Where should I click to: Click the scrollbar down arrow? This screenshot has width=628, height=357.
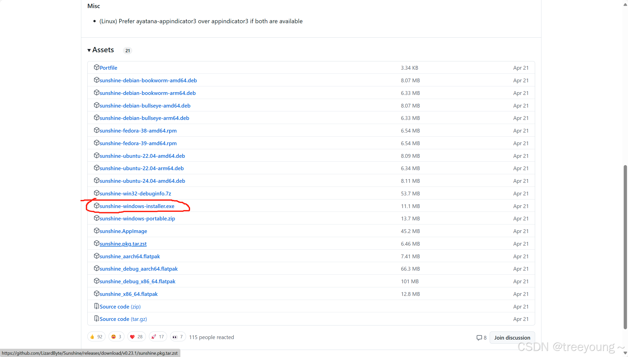pyautogui.click(x=625, y=353)
